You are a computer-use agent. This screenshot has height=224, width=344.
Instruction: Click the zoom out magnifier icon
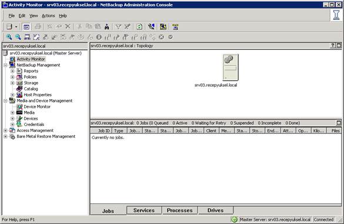point(18,37)
